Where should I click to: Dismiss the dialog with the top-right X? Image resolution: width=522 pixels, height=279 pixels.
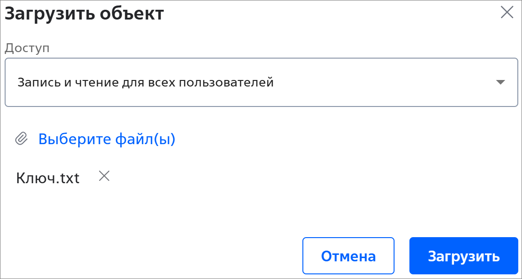507,13
